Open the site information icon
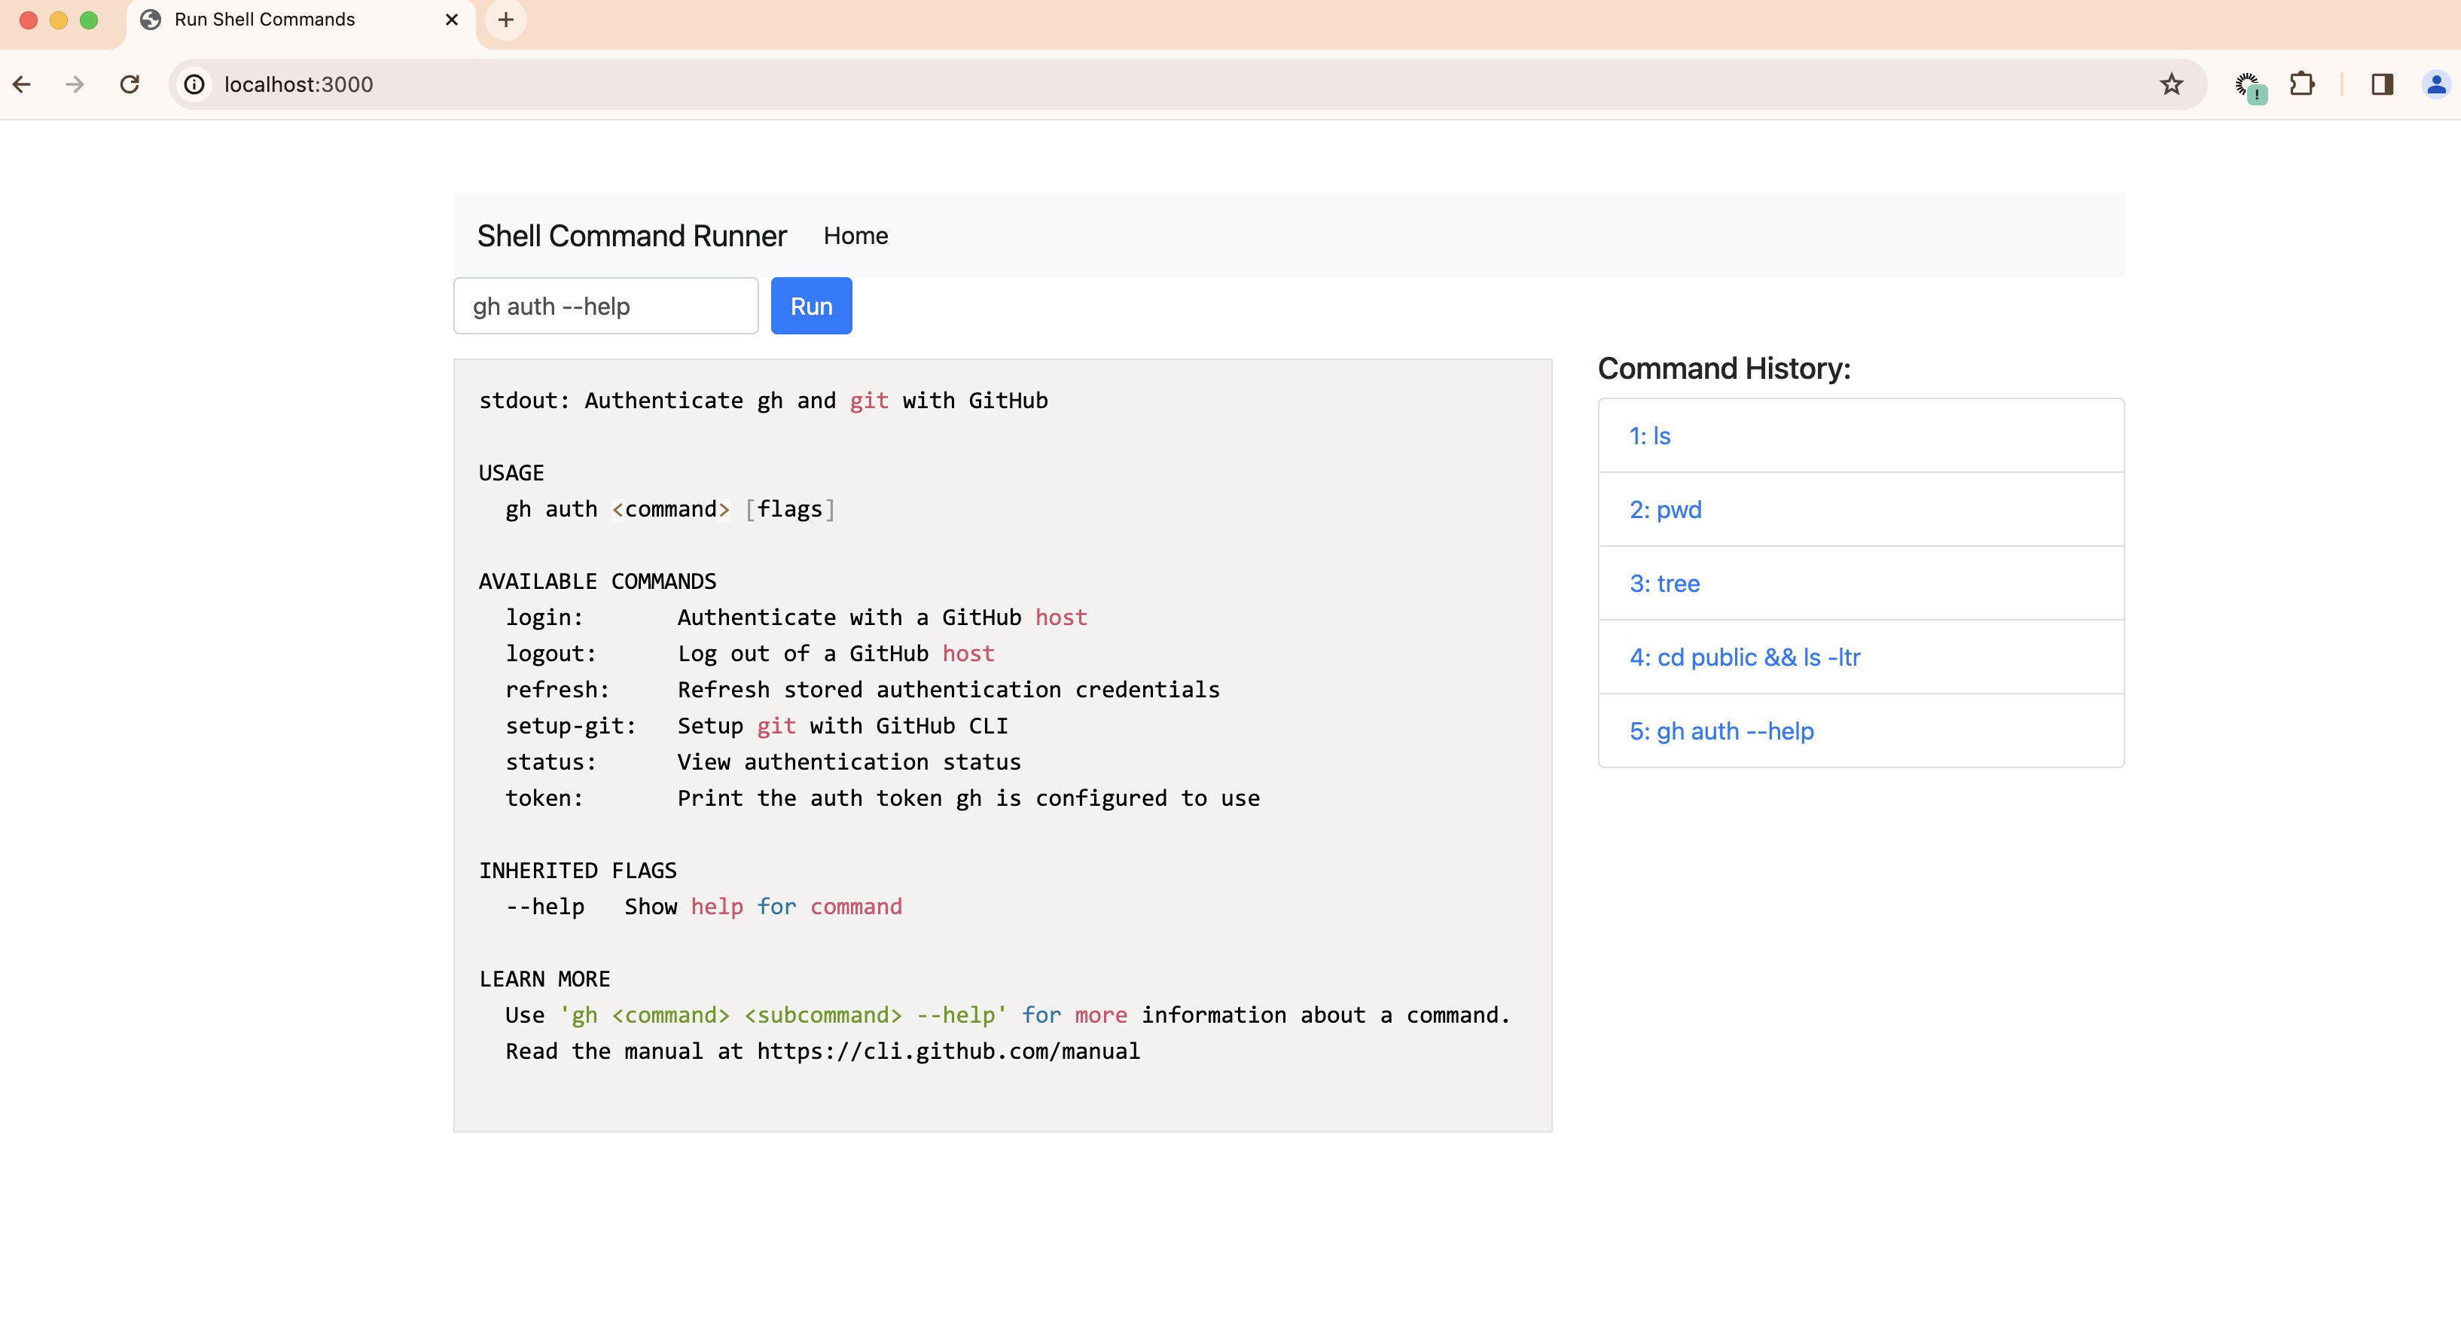This screenshot has width=2461, height=1333. pos(194,84)
